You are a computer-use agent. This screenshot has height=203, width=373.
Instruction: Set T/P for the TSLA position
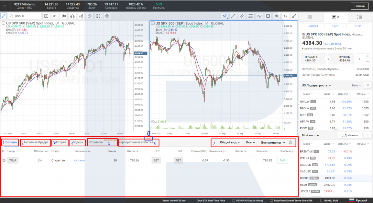pos(156,160)
